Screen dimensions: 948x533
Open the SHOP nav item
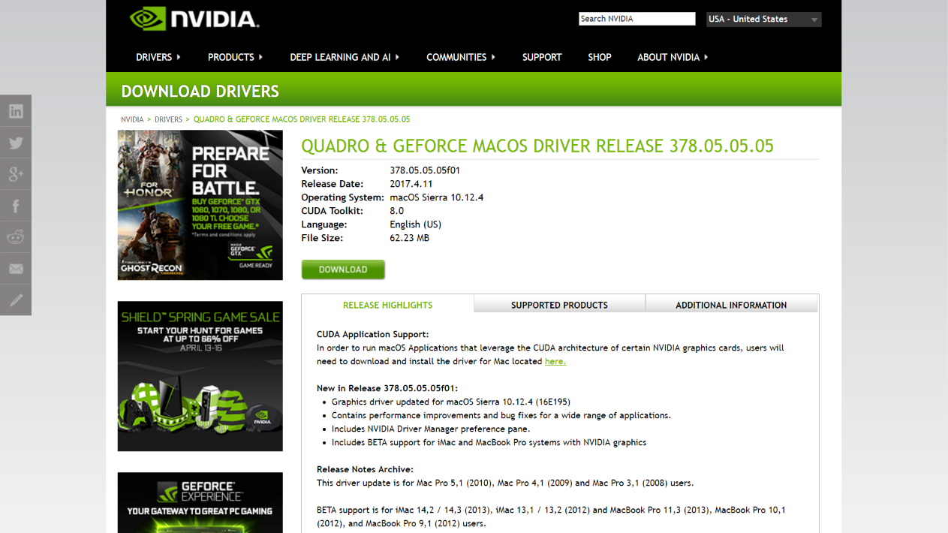click(x=600, y=57)
